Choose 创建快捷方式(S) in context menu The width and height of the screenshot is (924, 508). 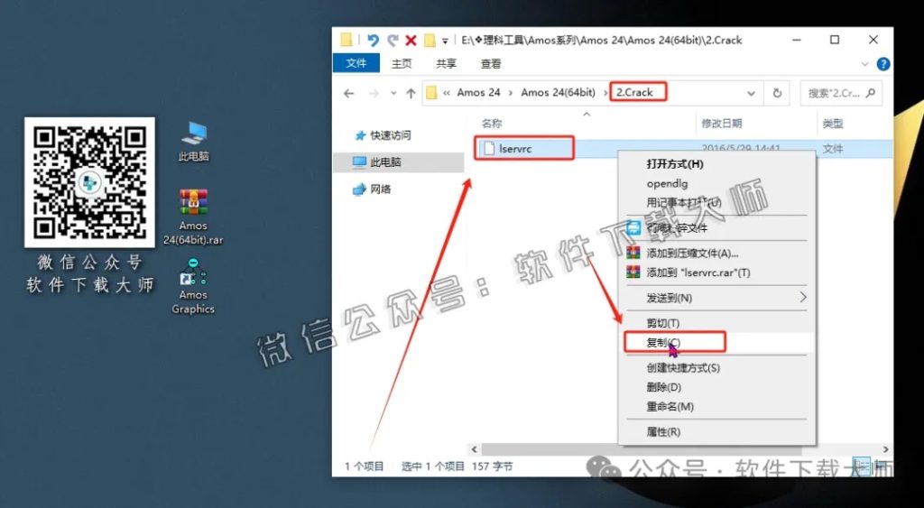tap(716, 368)
